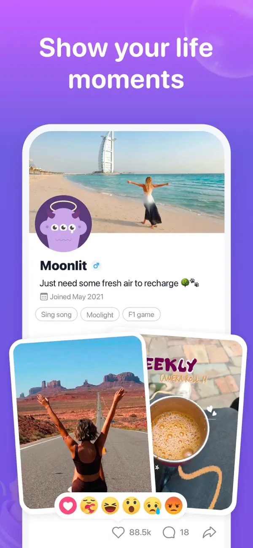253x548 pixels.
Task: Select the Sing song interest tag
Action: coord(57,315)
